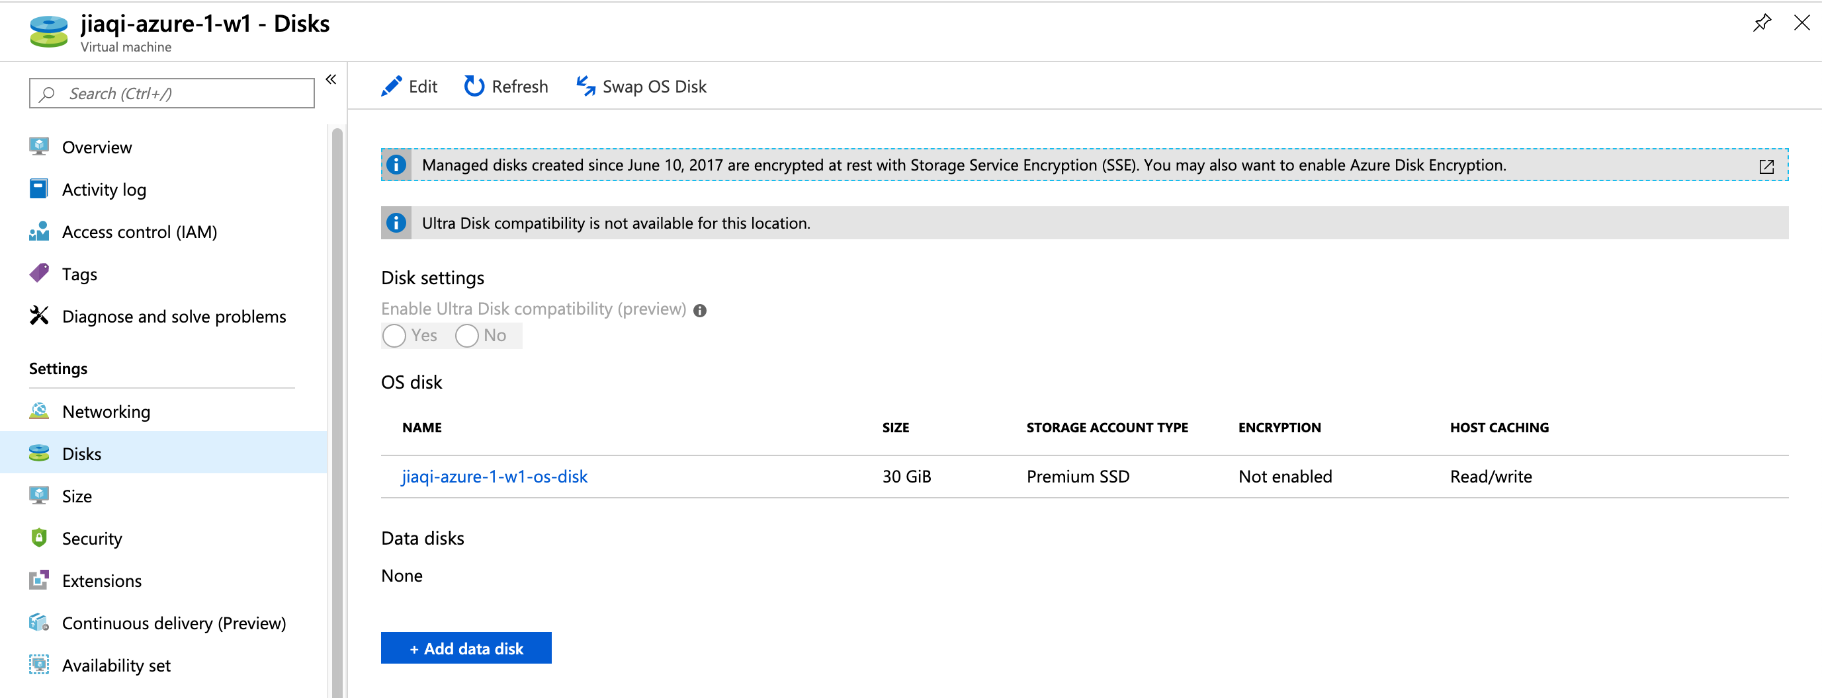Pin the Disks blade using the pin icon

pos(1762,22)
